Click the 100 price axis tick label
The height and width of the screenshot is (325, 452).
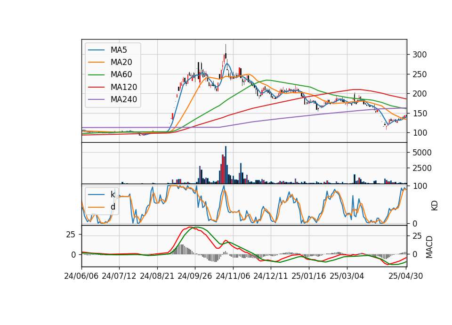pos(420,133)
